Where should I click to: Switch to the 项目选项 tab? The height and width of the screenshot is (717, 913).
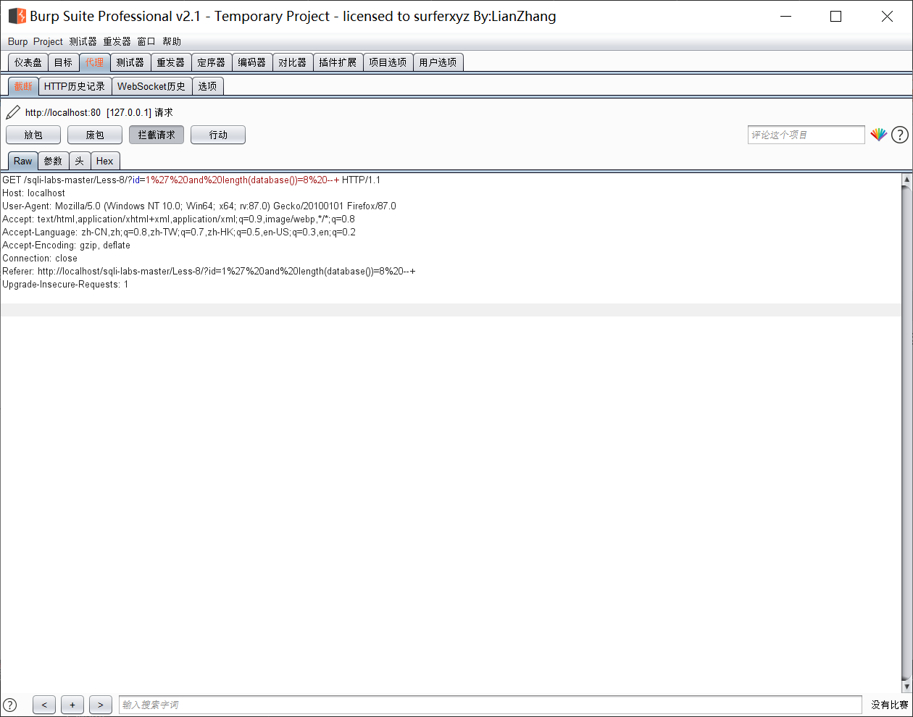point(388,62)
